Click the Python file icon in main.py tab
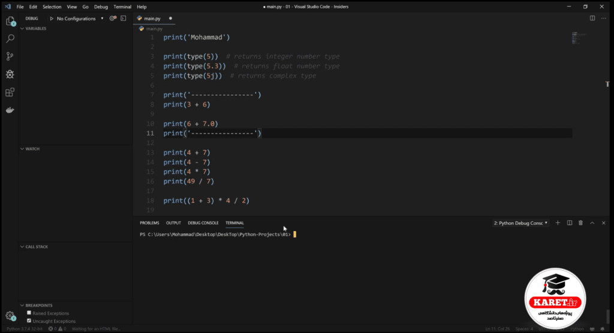The image size is (614, 333). coord(139,19)
